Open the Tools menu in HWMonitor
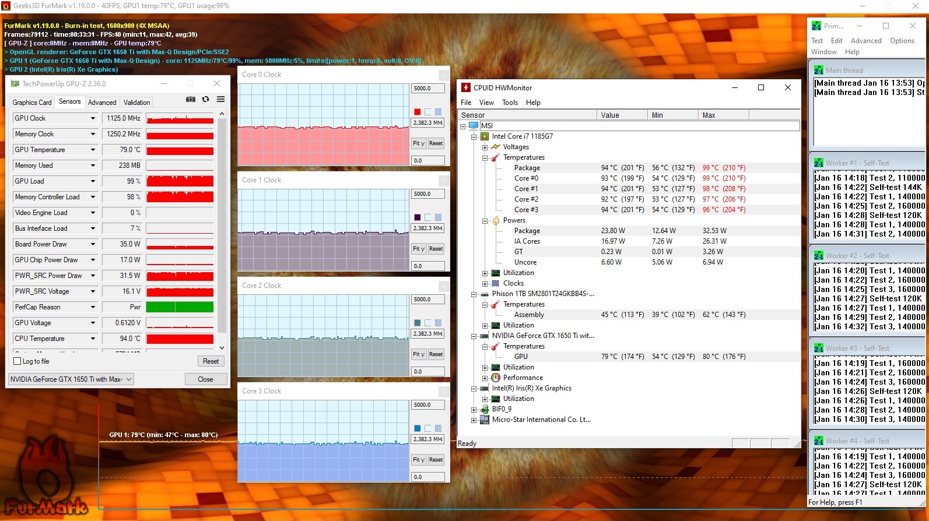929x521 pixels. tap(510, 103)
